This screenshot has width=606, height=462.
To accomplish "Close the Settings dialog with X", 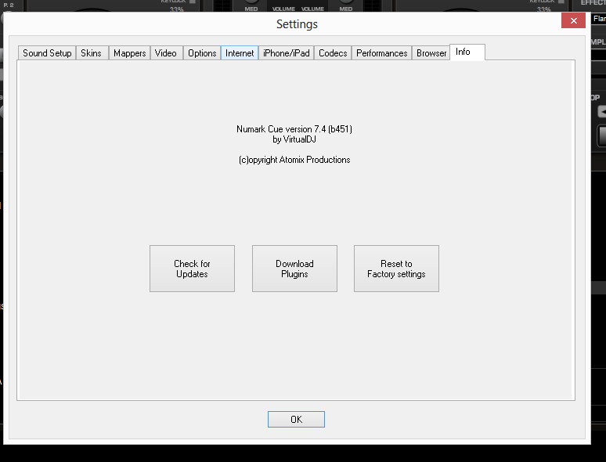I will pyautogui.click(x=574, y=21).
